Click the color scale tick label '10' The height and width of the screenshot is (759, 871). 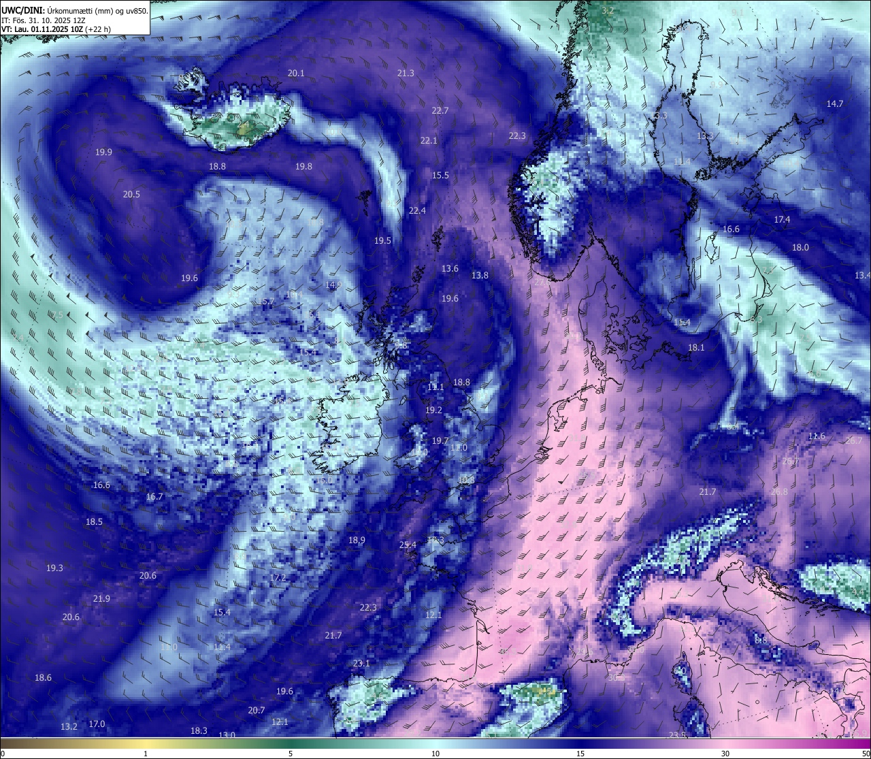coord(435,754)
